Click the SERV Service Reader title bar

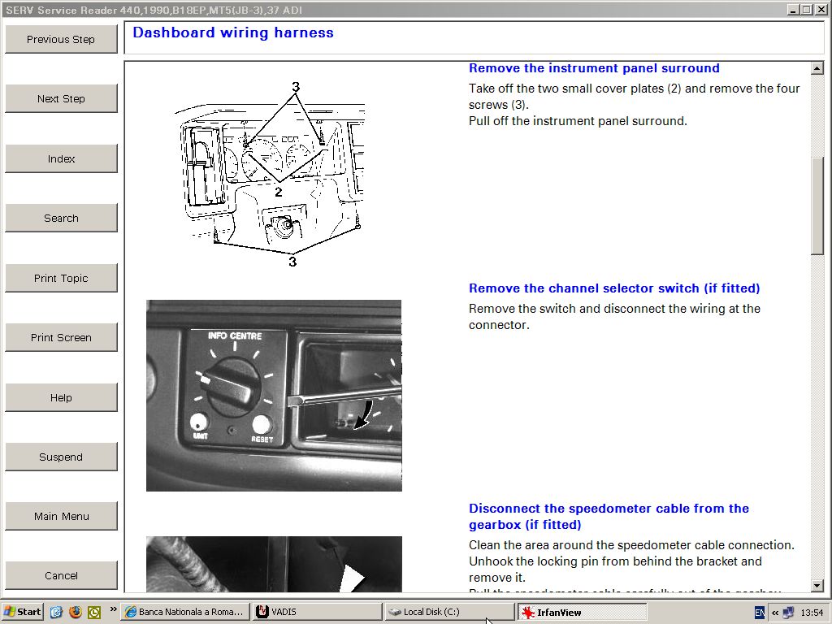tap(392, 10)
